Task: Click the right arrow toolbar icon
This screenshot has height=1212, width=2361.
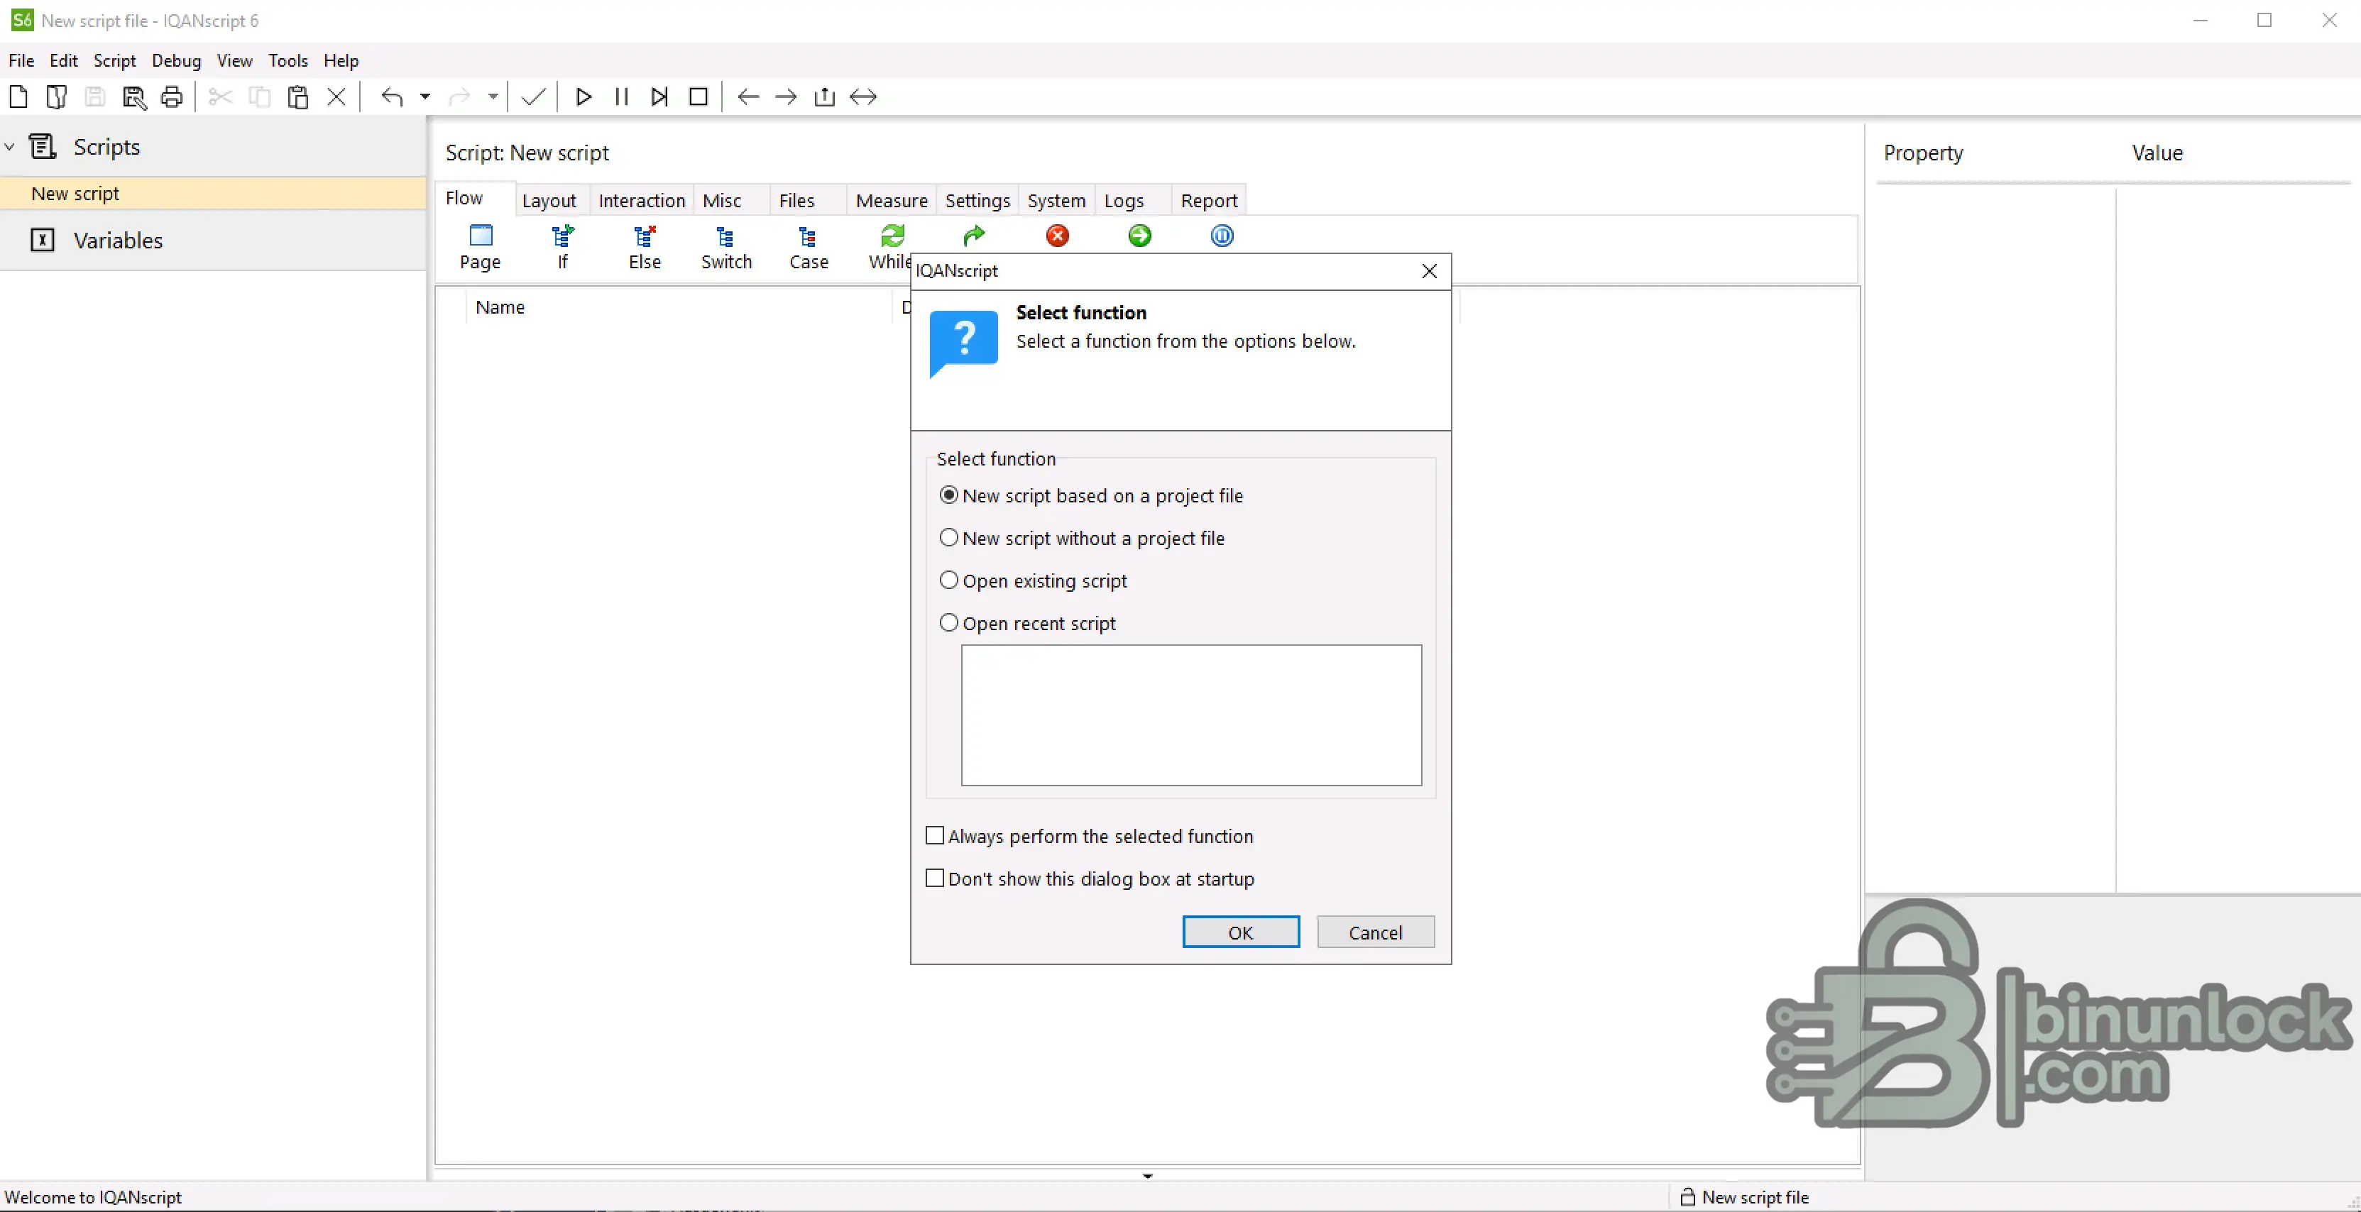Action: pos(786,97)
